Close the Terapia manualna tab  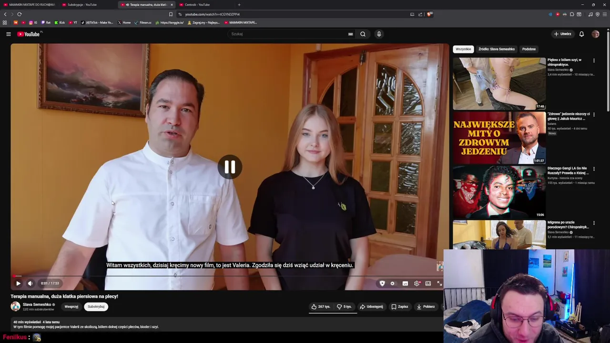pyautogui.click(x=172, y=5)
